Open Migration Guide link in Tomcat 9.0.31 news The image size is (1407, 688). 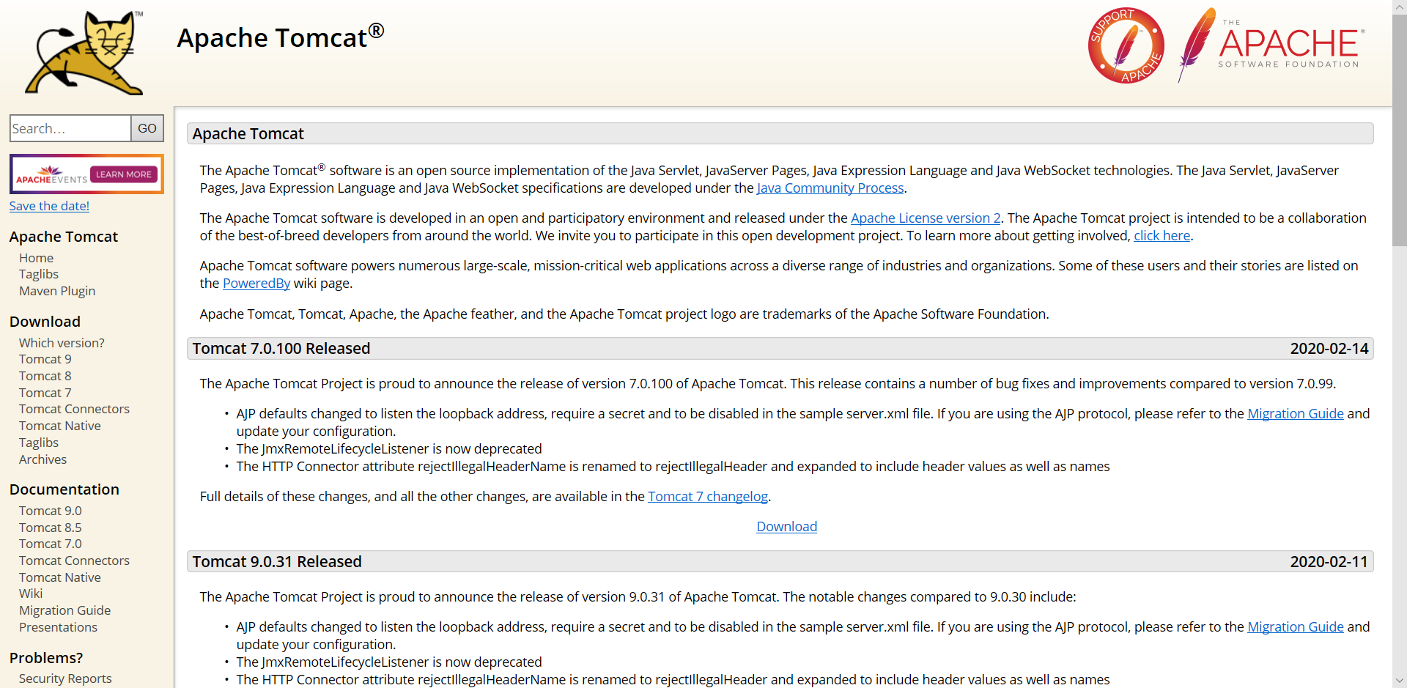click(x=1296, y=627)
